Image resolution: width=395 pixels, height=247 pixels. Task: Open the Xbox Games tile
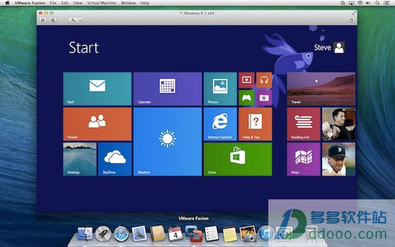(x=247, y=98)
